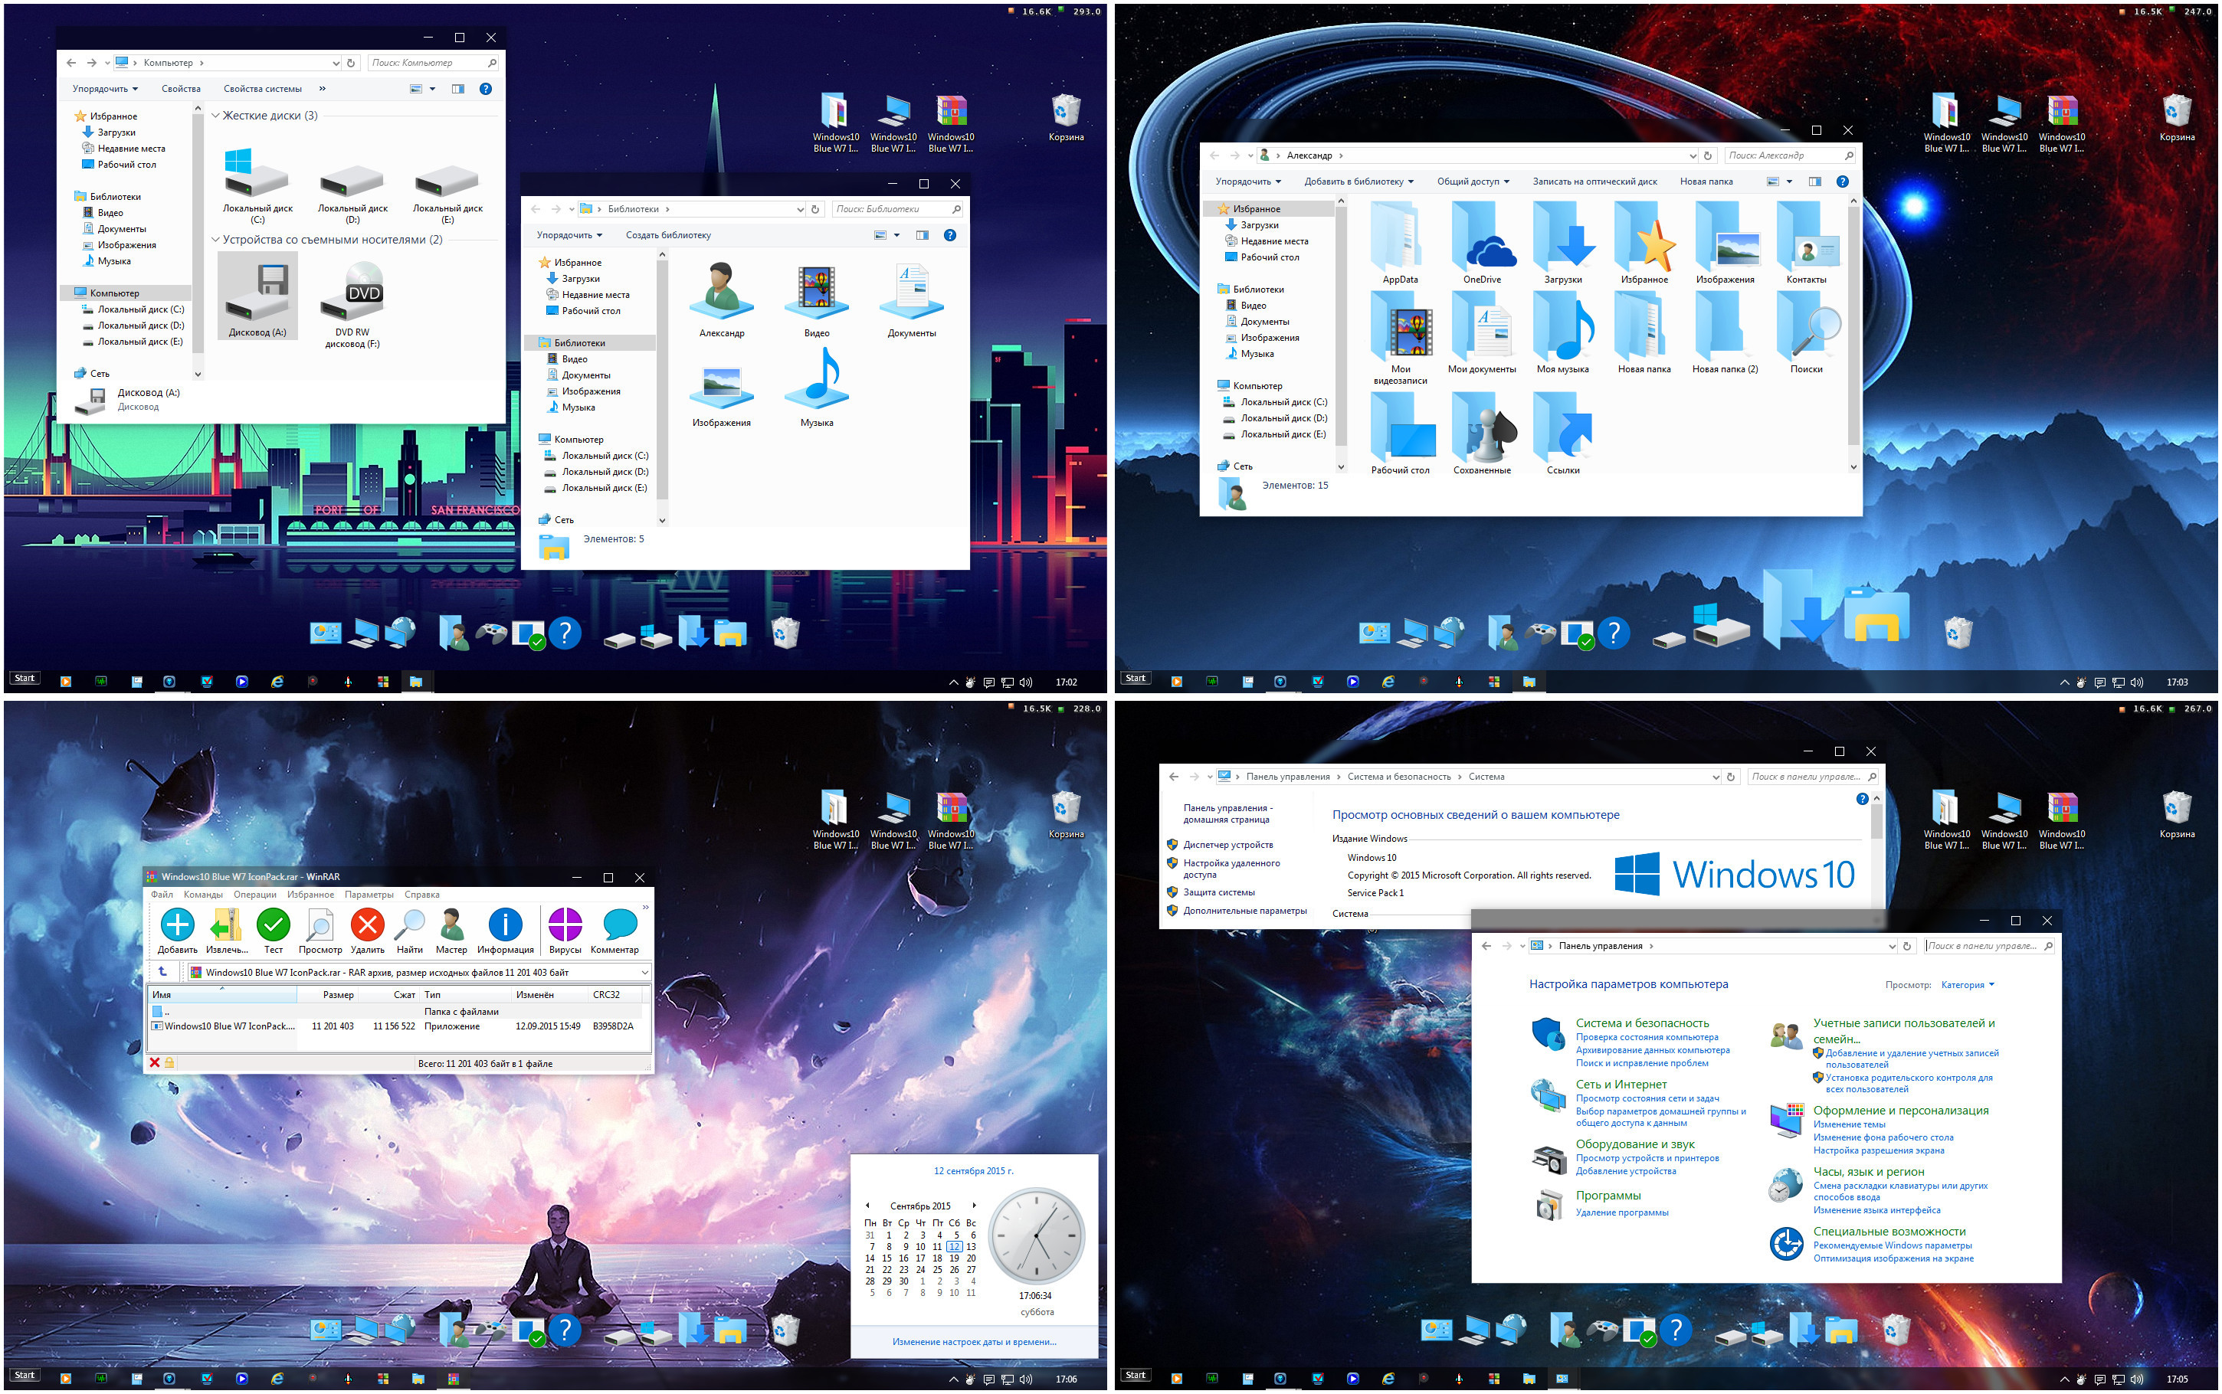
Task: Click the Система и безопасность link
Action: [x=1642, y=1023]
